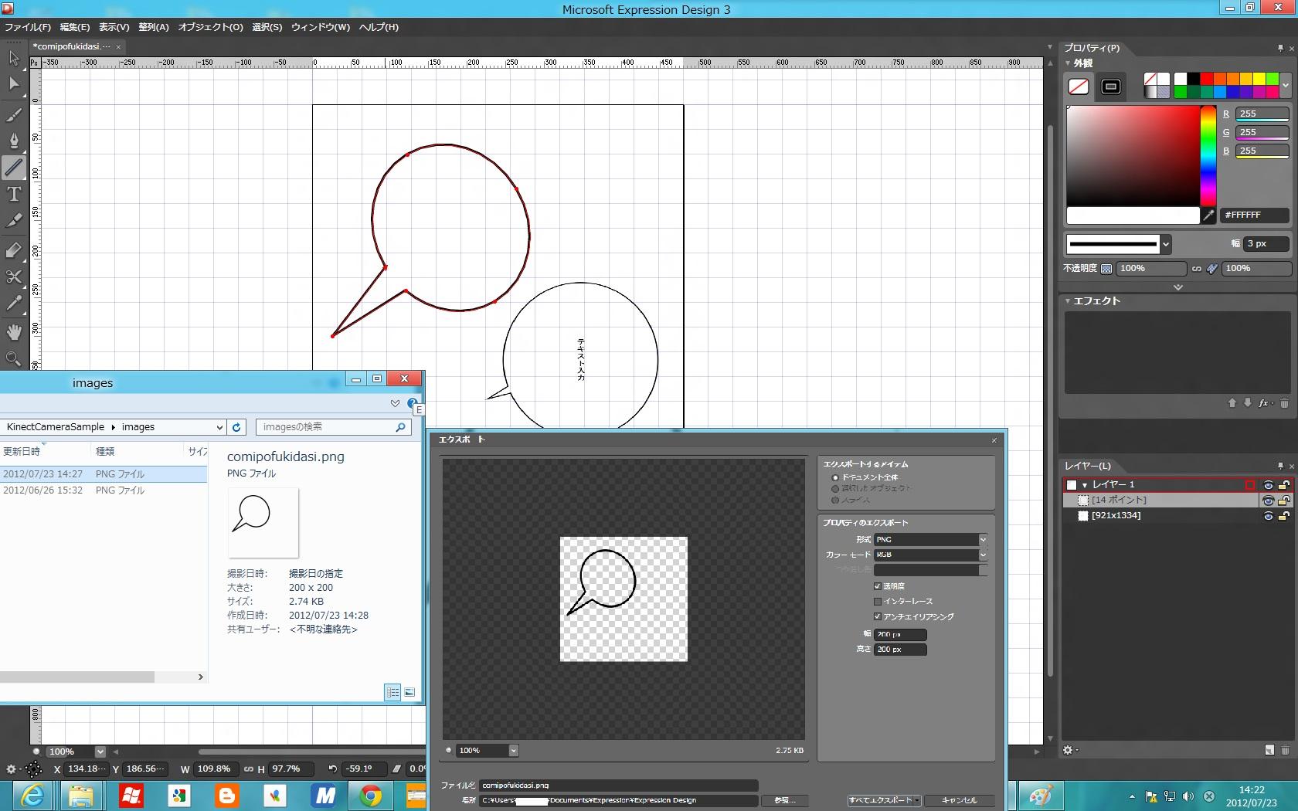Pick the yellow swatch in the palette
This screenshot has height=811, width=1298.
[1259, 79]
